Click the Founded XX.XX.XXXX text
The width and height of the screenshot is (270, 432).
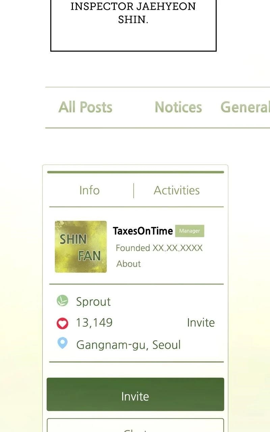[159, 248]
